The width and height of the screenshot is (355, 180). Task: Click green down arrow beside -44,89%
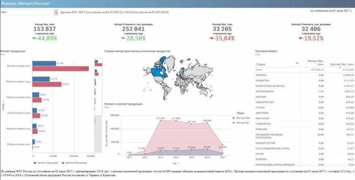tap(34, 39)
